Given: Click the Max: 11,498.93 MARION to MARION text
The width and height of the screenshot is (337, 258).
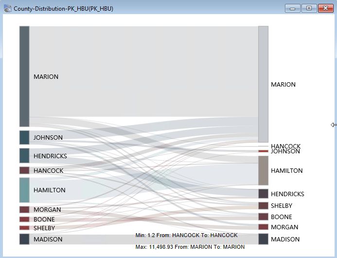Looking at the screenshot, I should pyautogui.click(x=190, y=247).
